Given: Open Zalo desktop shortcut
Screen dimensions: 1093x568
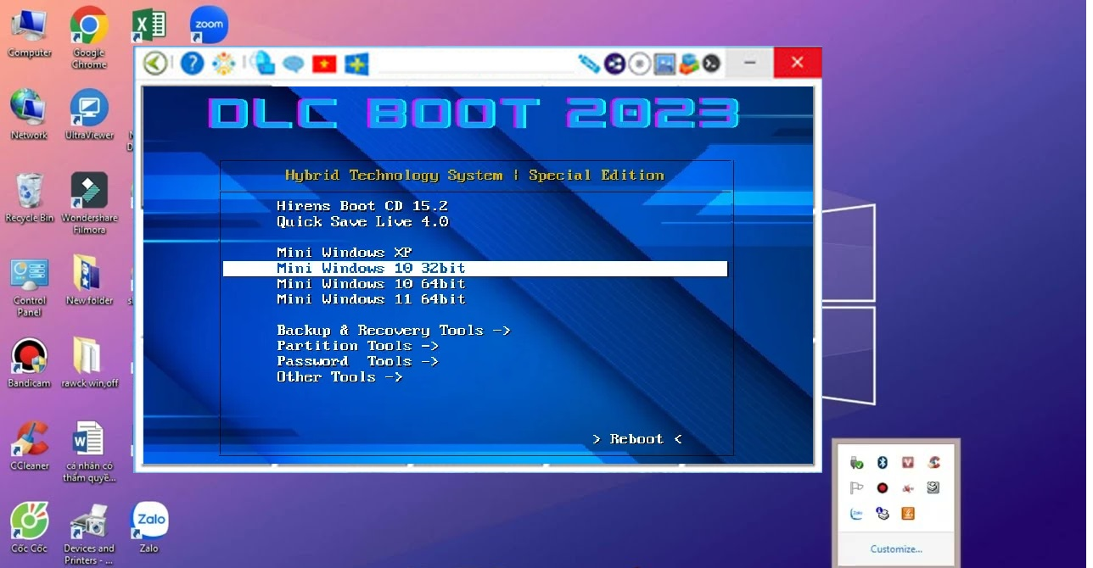Looking at the screenshot, I should pos(149,527).
